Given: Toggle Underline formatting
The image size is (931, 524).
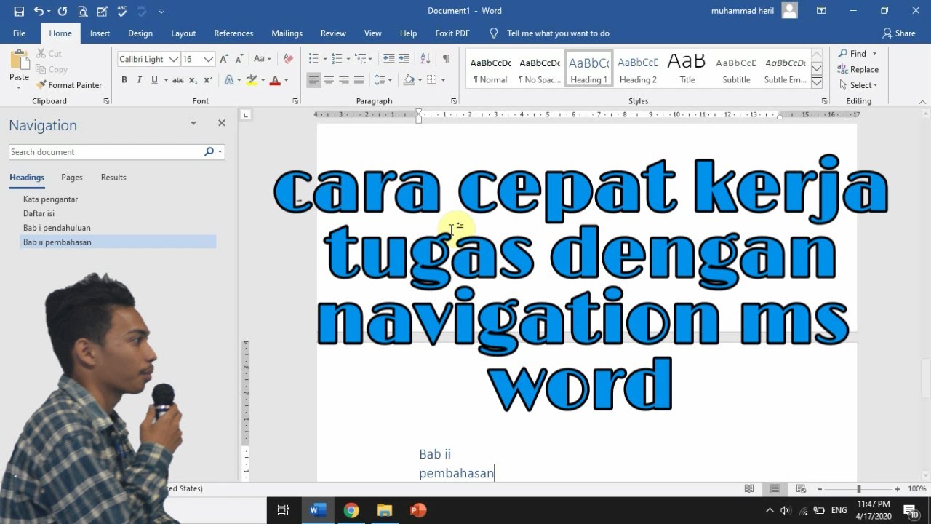Looking at the screenshot, I should point(154,80).
